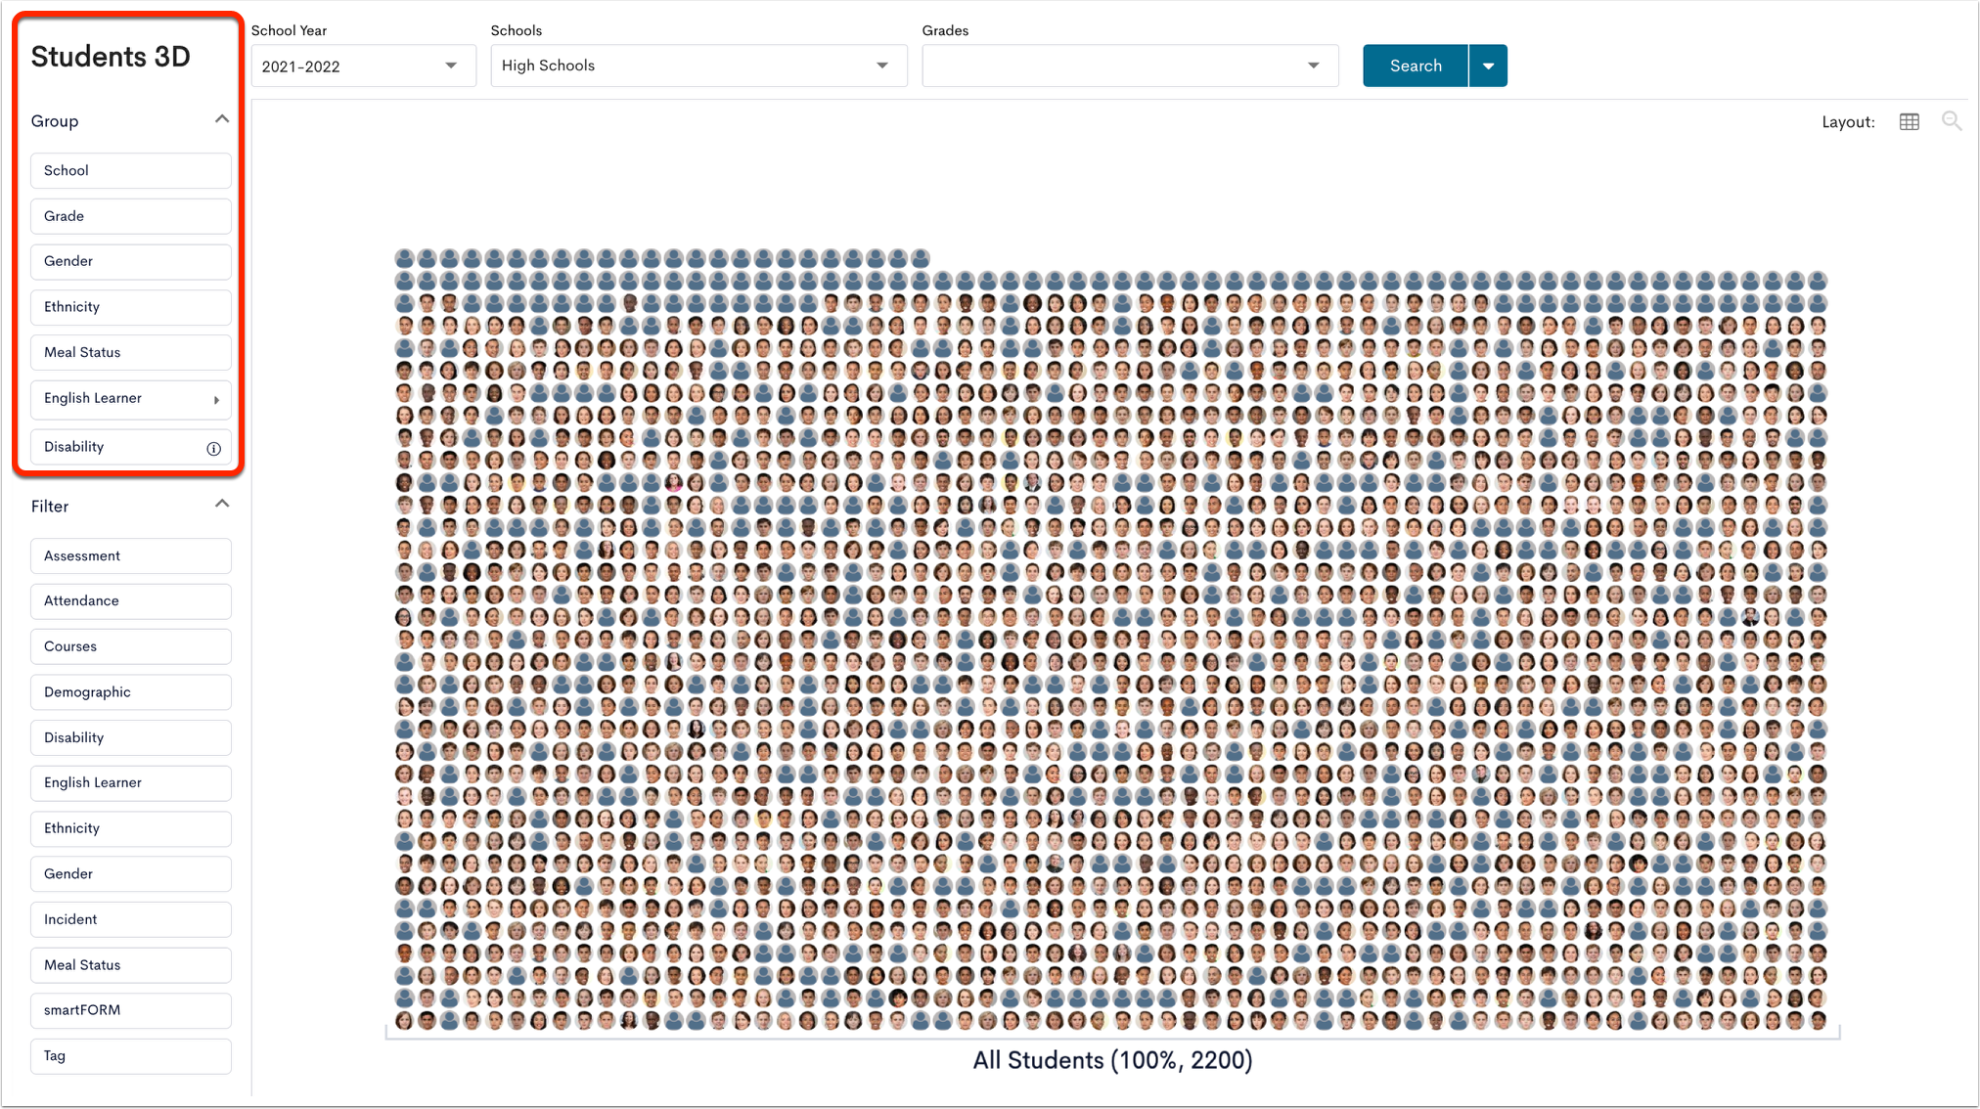Viewport: 1980px width, 1109px height.
Task: Open the Courses filter
Action: tap(131, 646)
